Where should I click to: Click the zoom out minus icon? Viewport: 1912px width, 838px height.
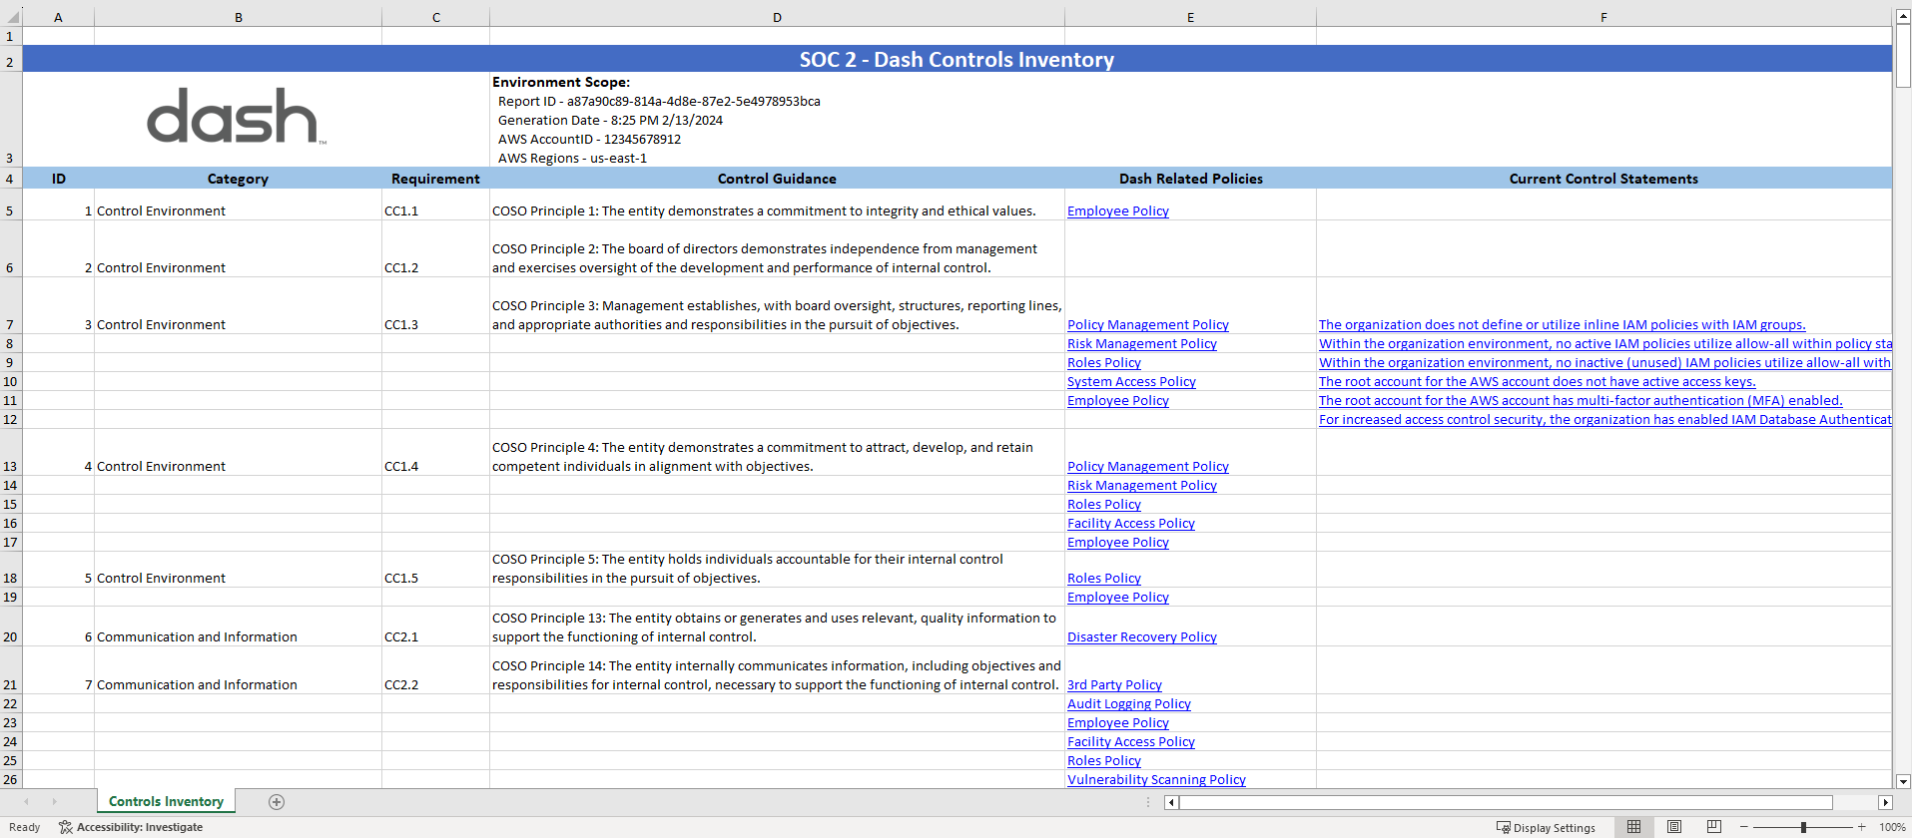coord(1744,827)
